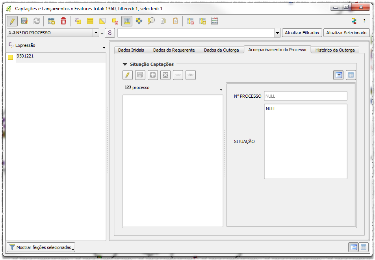Screen dimensions: 375x260
Task: Toggle editing mode in the main toolbar
Action: pos(12,21)
